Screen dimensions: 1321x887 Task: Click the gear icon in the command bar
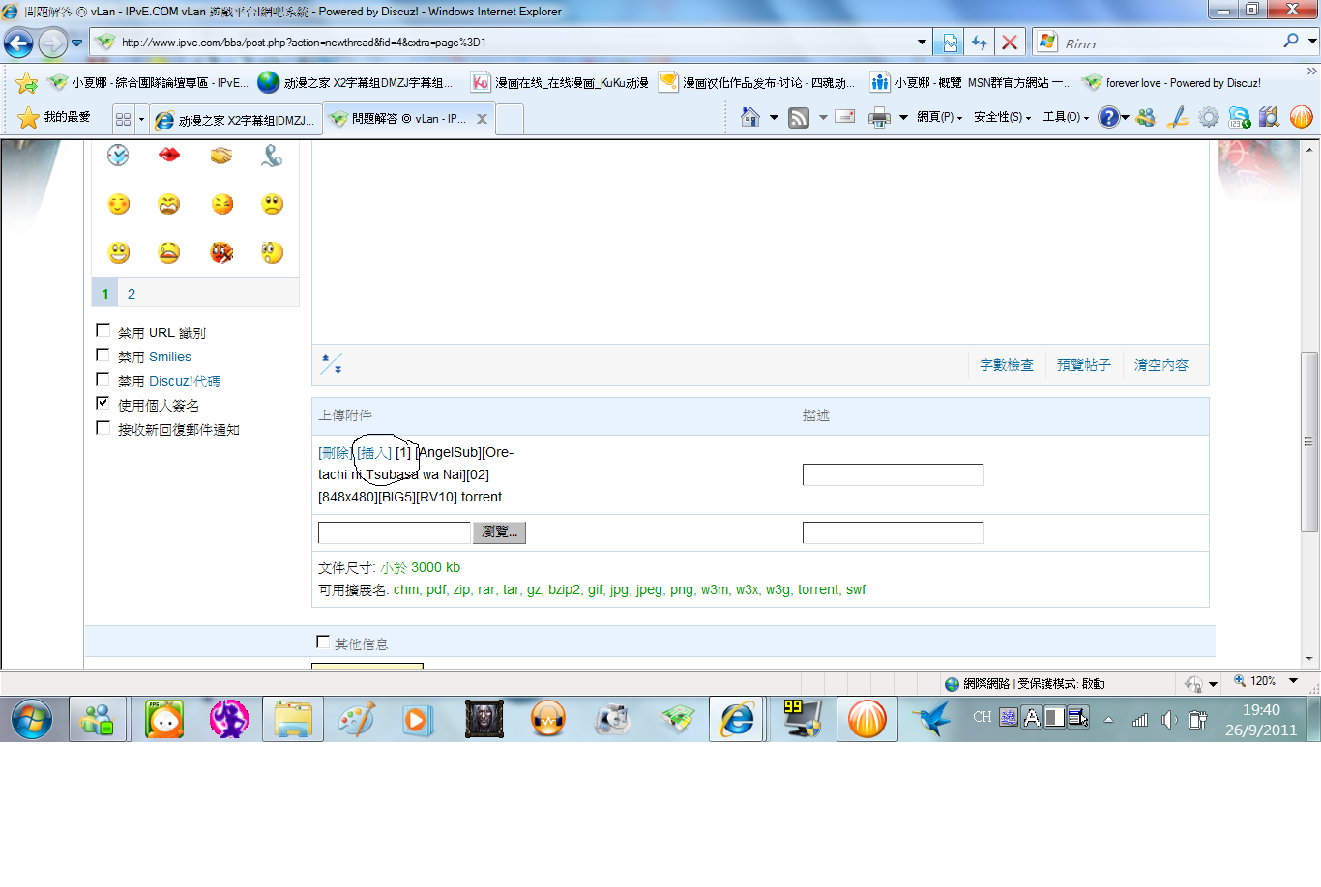pos(1209,117)
